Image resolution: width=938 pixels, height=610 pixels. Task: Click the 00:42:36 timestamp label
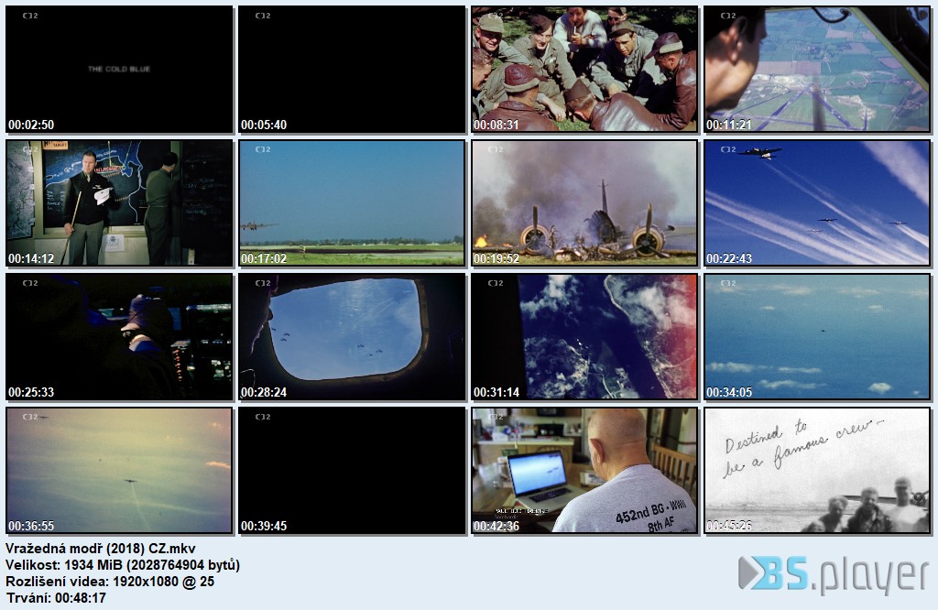(x=496, y=527)
